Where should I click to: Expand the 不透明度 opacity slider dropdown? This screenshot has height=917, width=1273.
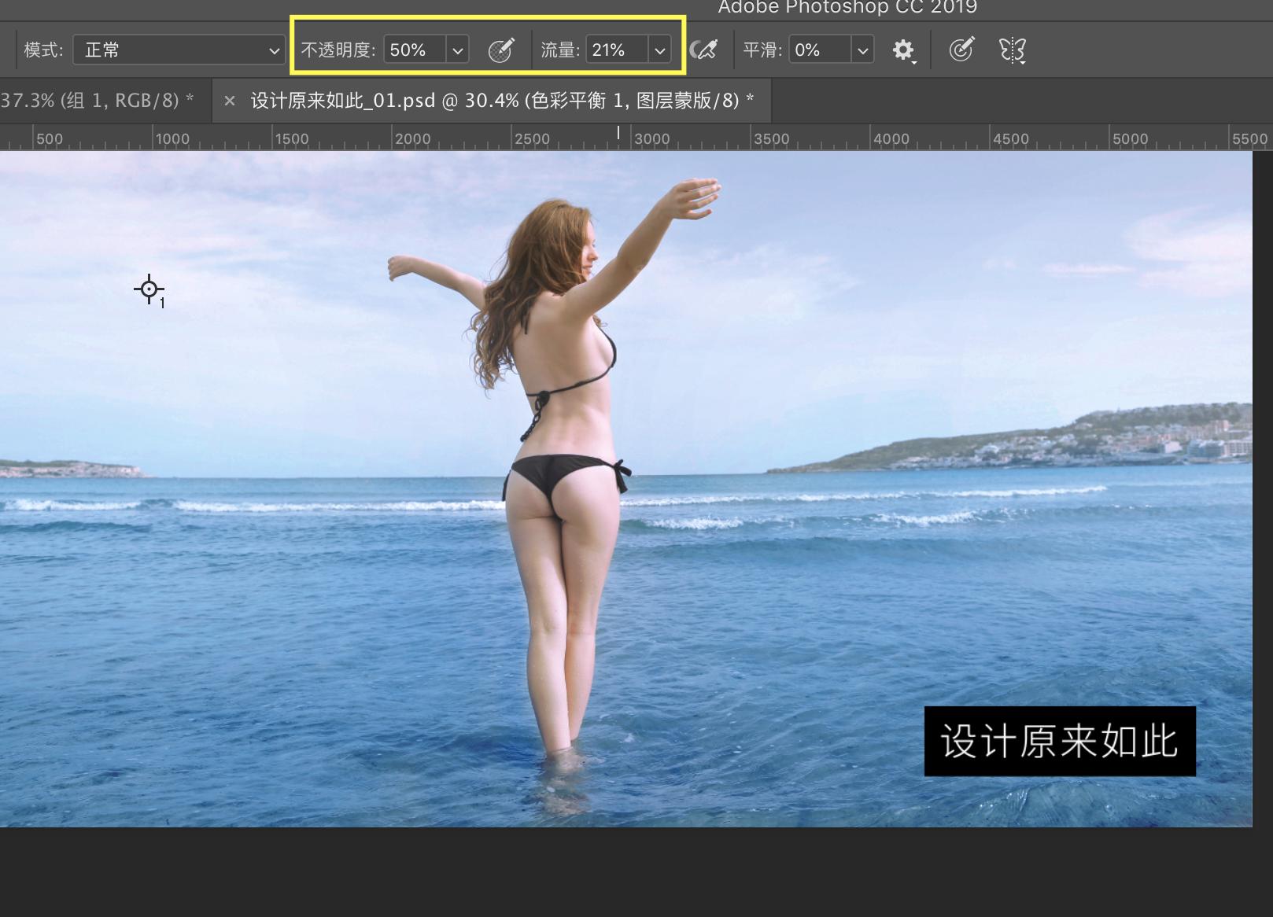[x=458, y=49]
